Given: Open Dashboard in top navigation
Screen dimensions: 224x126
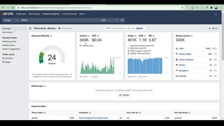Looking at the screenshot, I should click(x=21, y=14).
